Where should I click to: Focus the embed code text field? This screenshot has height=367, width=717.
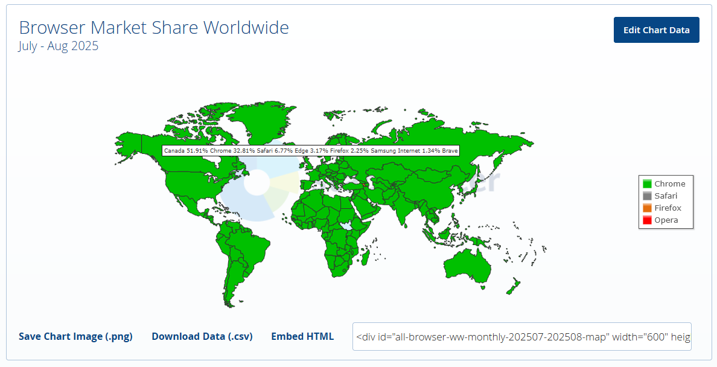pos(521,337)
